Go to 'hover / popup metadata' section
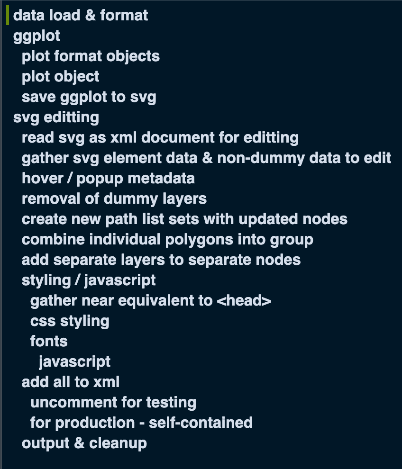Viewport: 402px width, 469px height. [x=108, y=178]
